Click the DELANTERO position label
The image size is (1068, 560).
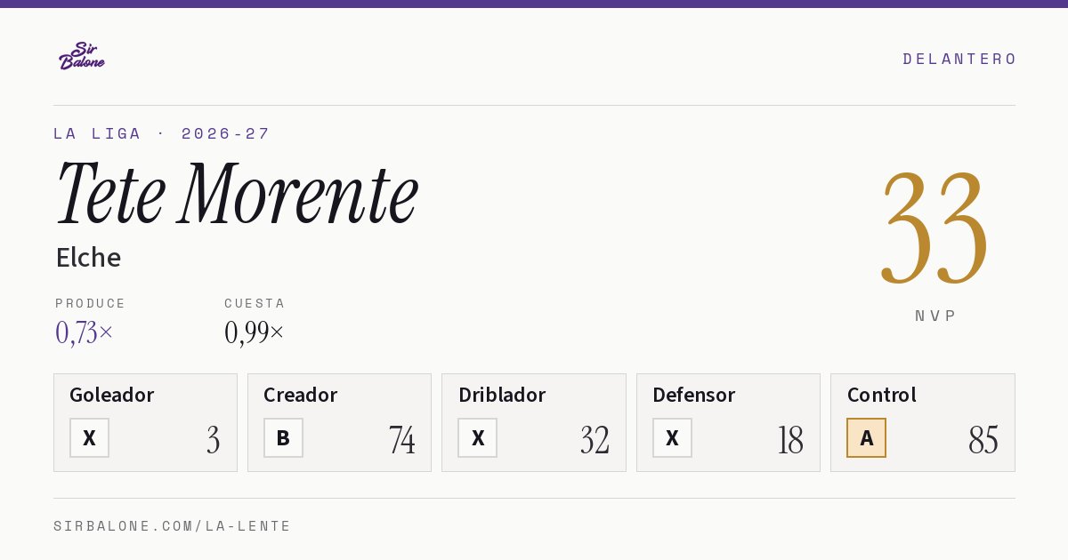tap(959, 59)
